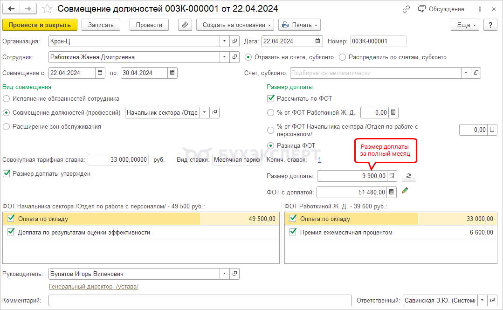
Task: Expand the combined position dropdown
Action: coord(205,112)
